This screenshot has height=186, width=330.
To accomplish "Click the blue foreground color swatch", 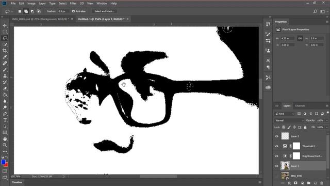I will click(3, 162).
